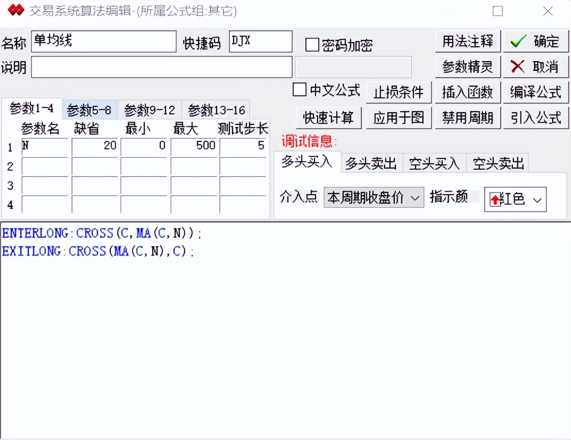The image size is (571, 440).
Task: Click the green checkmark confirm (确定) icon
Action: coord(517,41)
